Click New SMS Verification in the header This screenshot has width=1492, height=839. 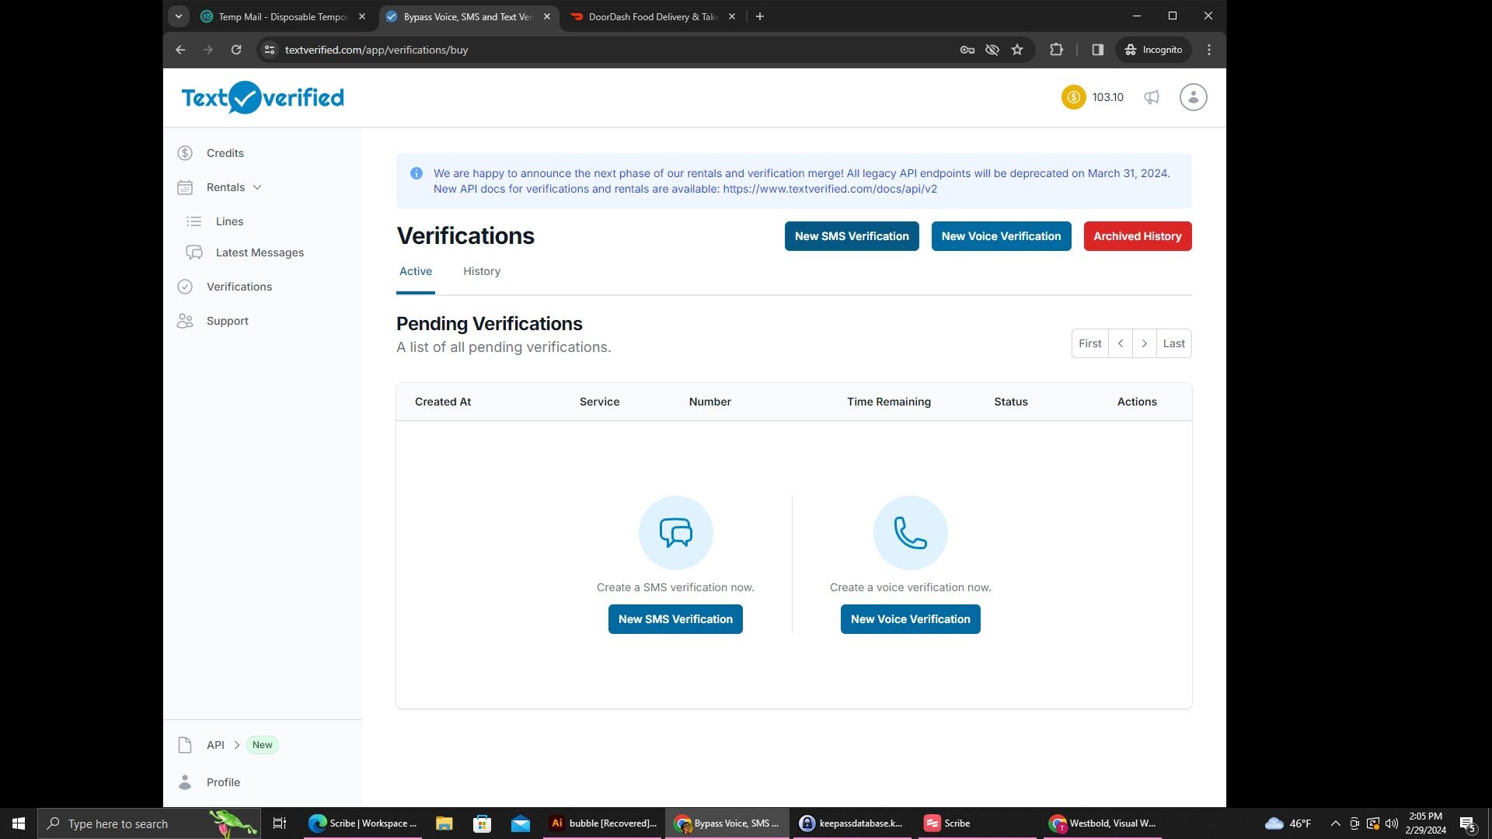click(852, 236)
